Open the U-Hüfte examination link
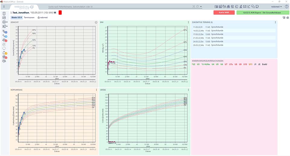 [205, 64]
